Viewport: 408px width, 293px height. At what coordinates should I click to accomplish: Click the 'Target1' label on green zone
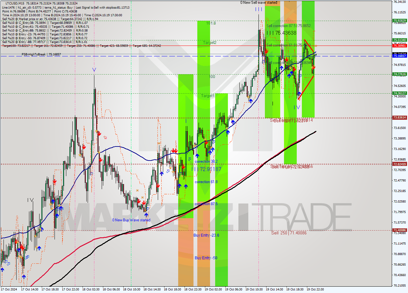click(x=208, y=96)
